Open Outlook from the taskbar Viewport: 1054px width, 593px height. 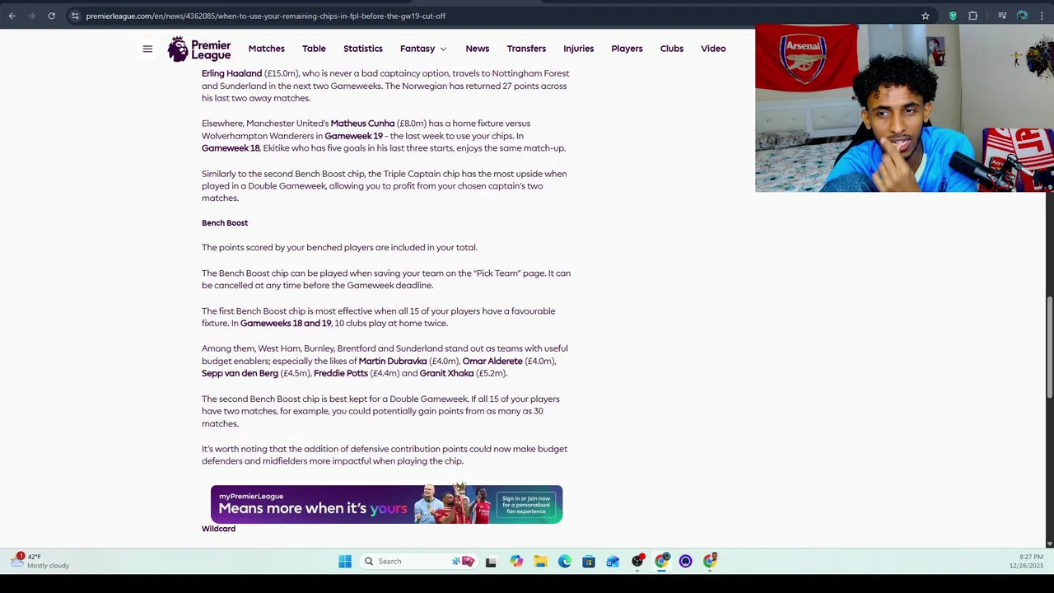613,562
